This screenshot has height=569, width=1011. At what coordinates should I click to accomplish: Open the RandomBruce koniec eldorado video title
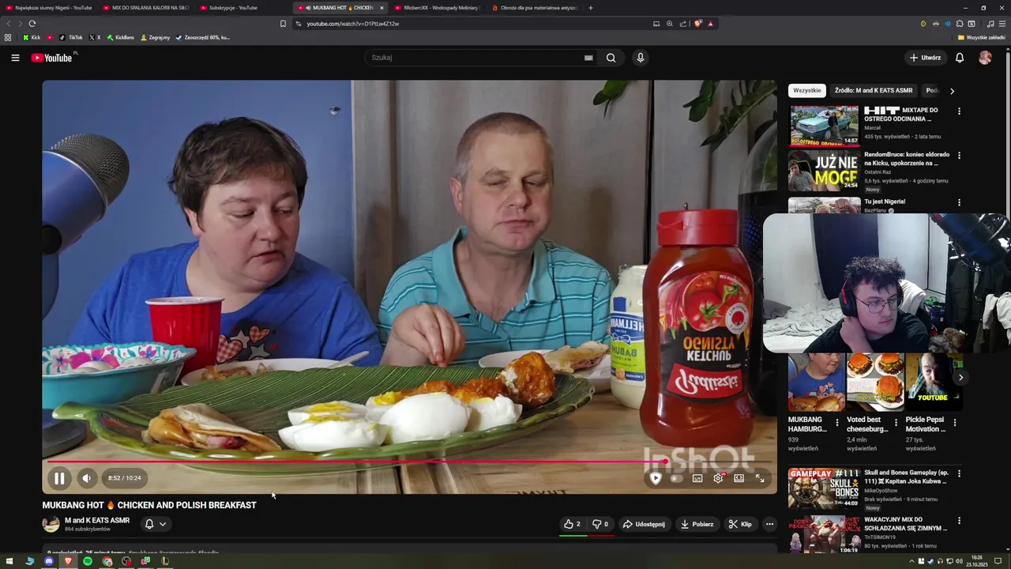907,159
